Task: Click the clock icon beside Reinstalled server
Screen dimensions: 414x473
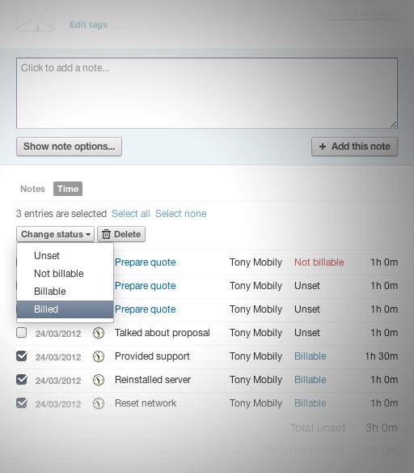Action: pos(99,380)
